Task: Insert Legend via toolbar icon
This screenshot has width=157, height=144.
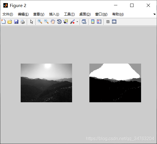Action: tap(99, 22)
